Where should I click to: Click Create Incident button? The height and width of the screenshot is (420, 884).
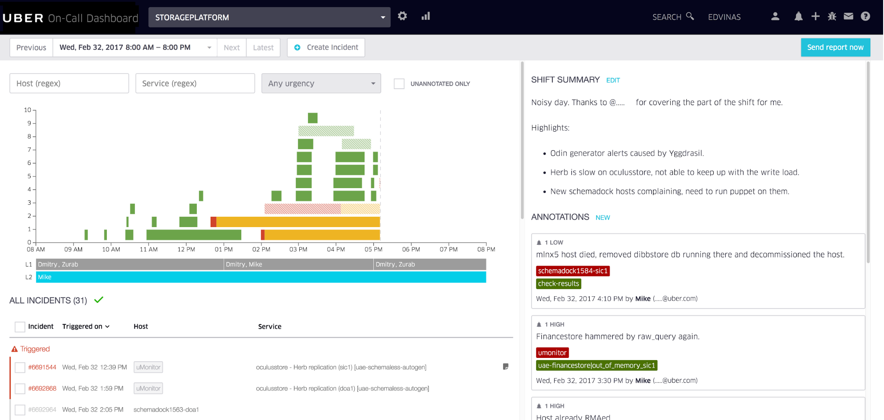point(326,47)
